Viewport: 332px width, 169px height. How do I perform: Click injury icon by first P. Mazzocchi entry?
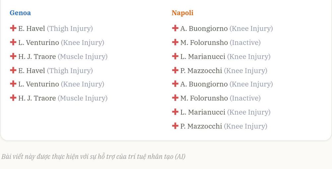click(175, 70)
